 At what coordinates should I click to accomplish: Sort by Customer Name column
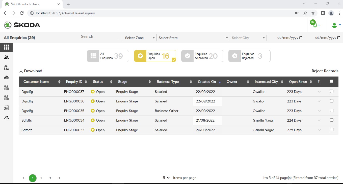click(x=40, y=82)
